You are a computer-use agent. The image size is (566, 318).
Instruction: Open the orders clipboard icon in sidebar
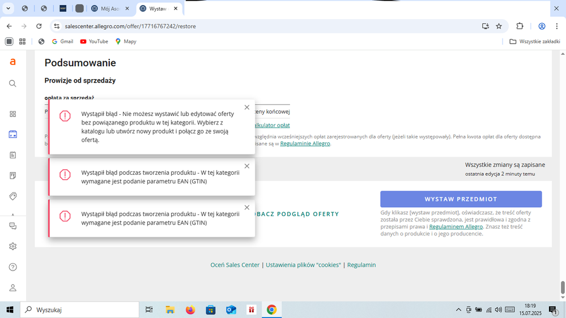(x=12, y=154)
